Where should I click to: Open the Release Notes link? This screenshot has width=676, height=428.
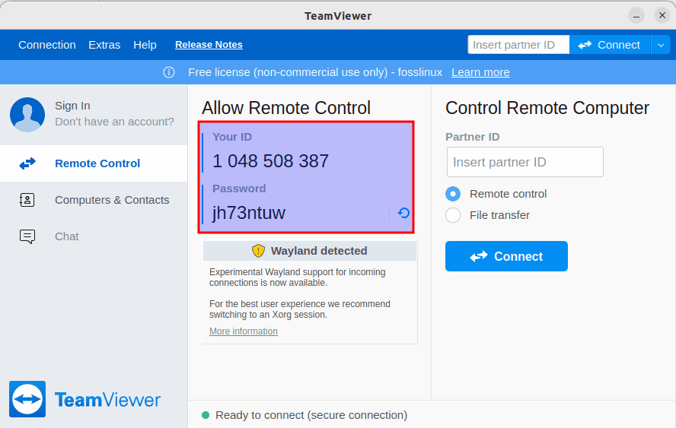click(209, 45)
